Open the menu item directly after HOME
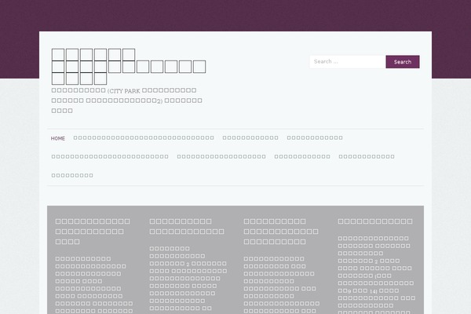 (x=144, y=138)
